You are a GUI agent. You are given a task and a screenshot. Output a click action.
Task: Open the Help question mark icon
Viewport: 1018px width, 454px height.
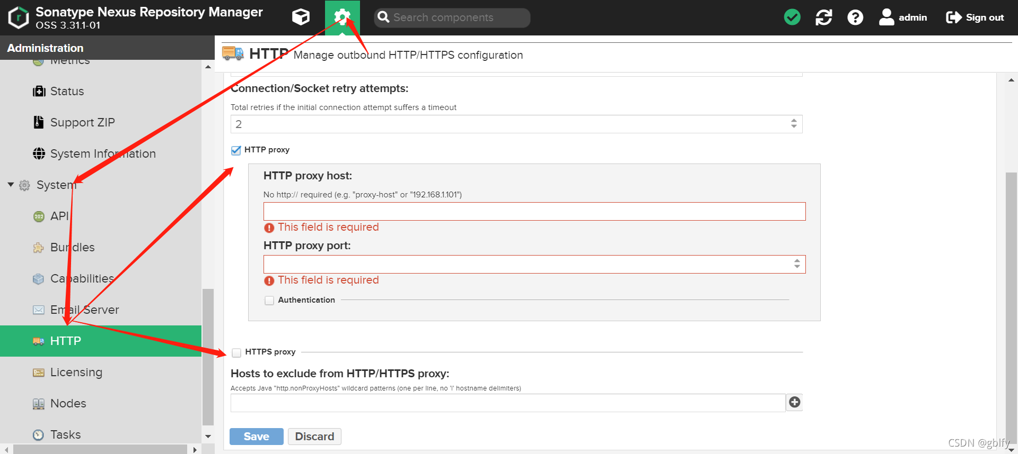(855, 17)
